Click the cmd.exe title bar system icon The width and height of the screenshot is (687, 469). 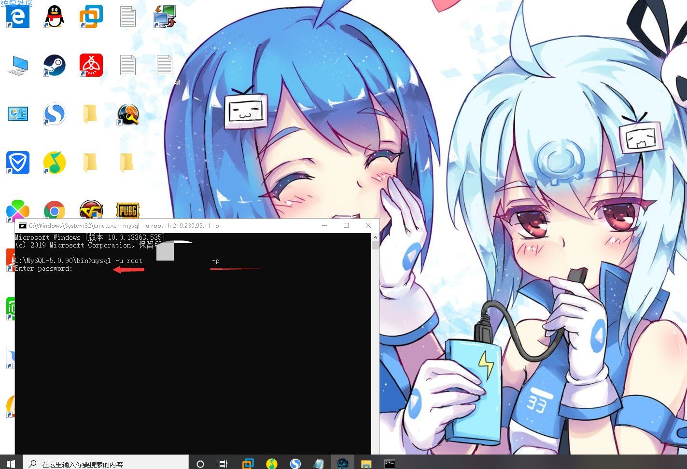click(22, 225)
